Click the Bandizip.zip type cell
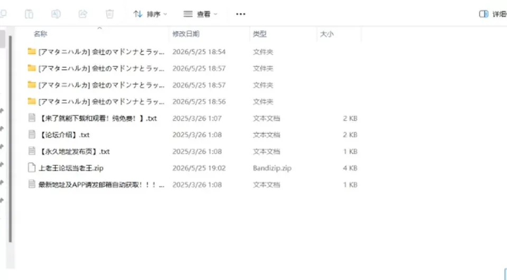The image size is (507, 280). [272, 168]
